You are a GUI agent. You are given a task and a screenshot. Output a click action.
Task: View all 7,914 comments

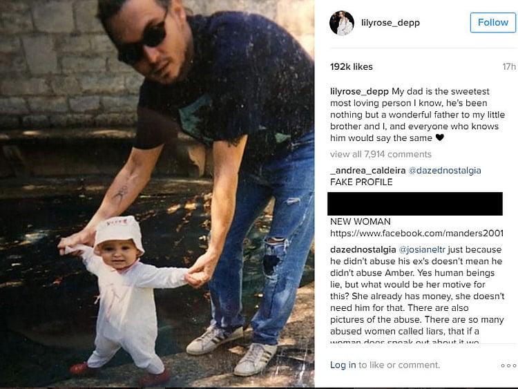coord(381,154)
